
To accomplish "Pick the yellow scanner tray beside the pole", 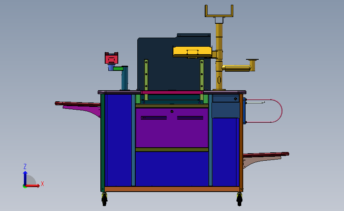I will point(192,52).
